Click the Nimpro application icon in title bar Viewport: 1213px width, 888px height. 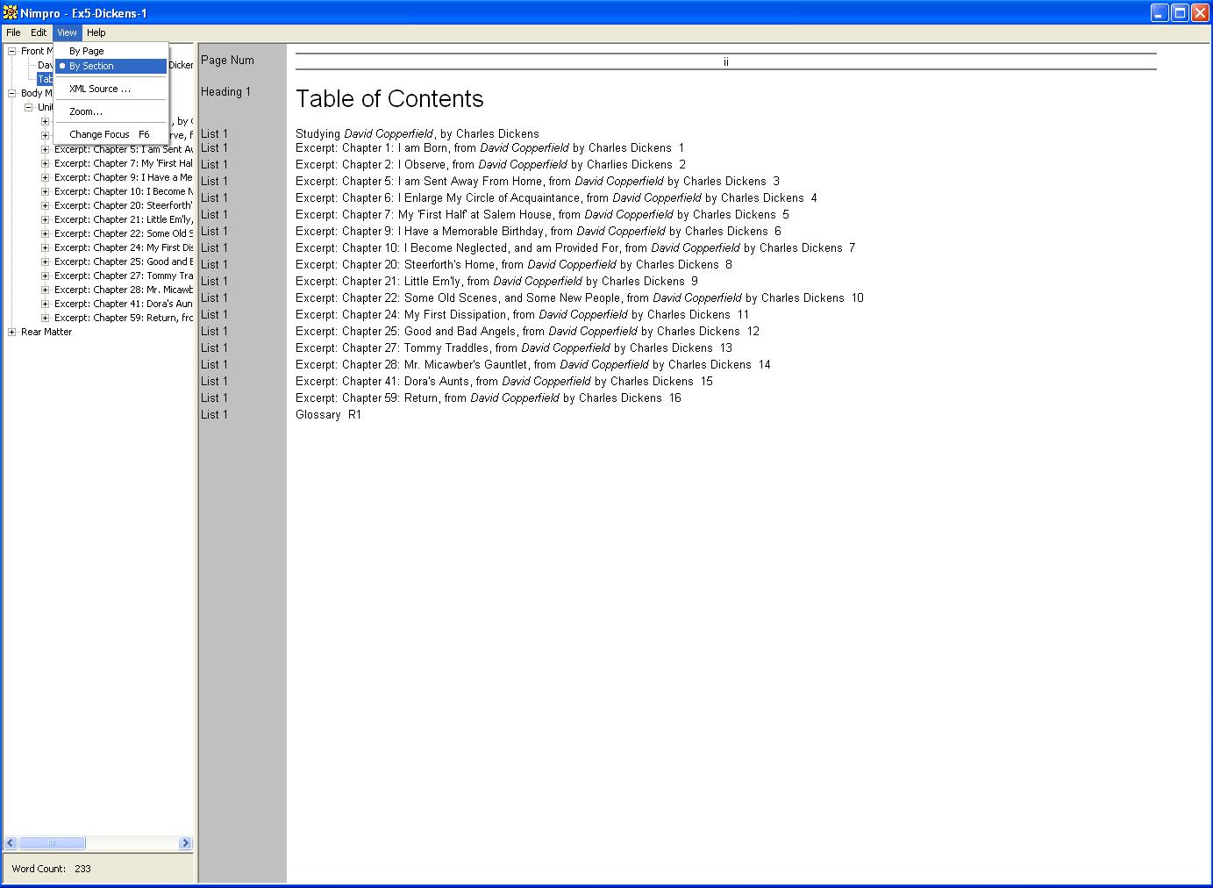coord(11,12)
